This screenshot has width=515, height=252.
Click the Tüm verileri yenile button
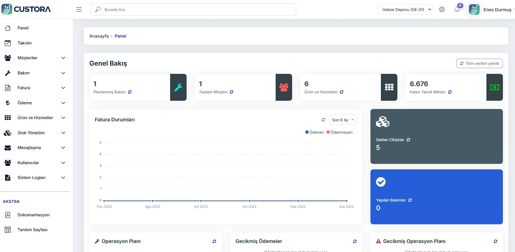coord(479,63)
